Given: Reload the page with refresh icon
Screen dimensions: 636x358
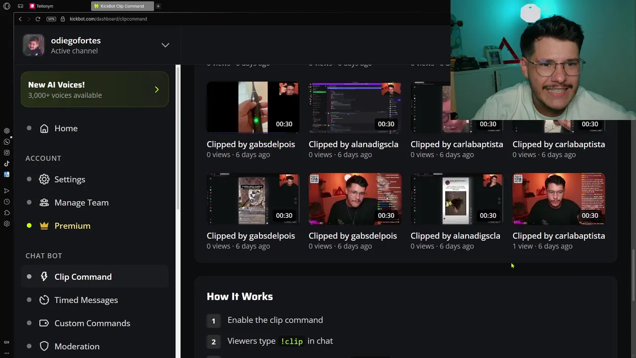Looking at the screenshot, I should point(38,19).
